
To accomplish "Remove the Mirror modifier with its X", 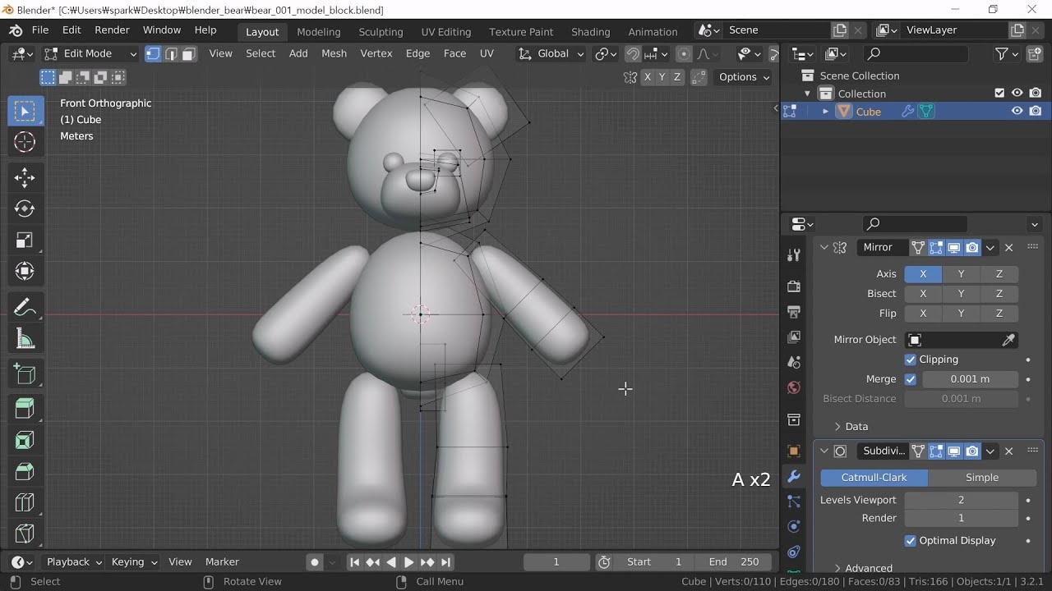I will coord(1009,247).
